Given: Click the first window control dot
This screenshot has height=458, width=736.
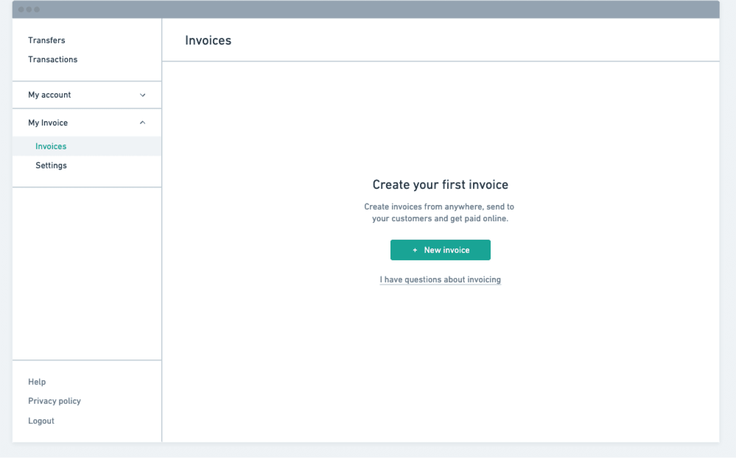Looking at the screenshot, I should [x=21, y=10].
